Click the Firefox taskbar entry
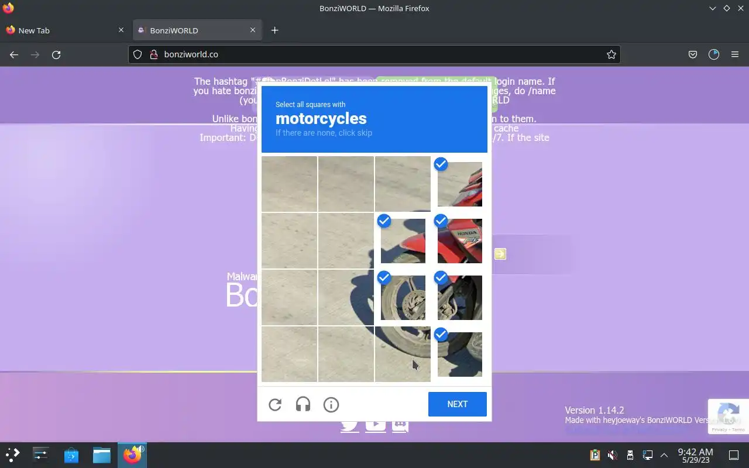The image size is (749, 468). [x=132, y=455]
